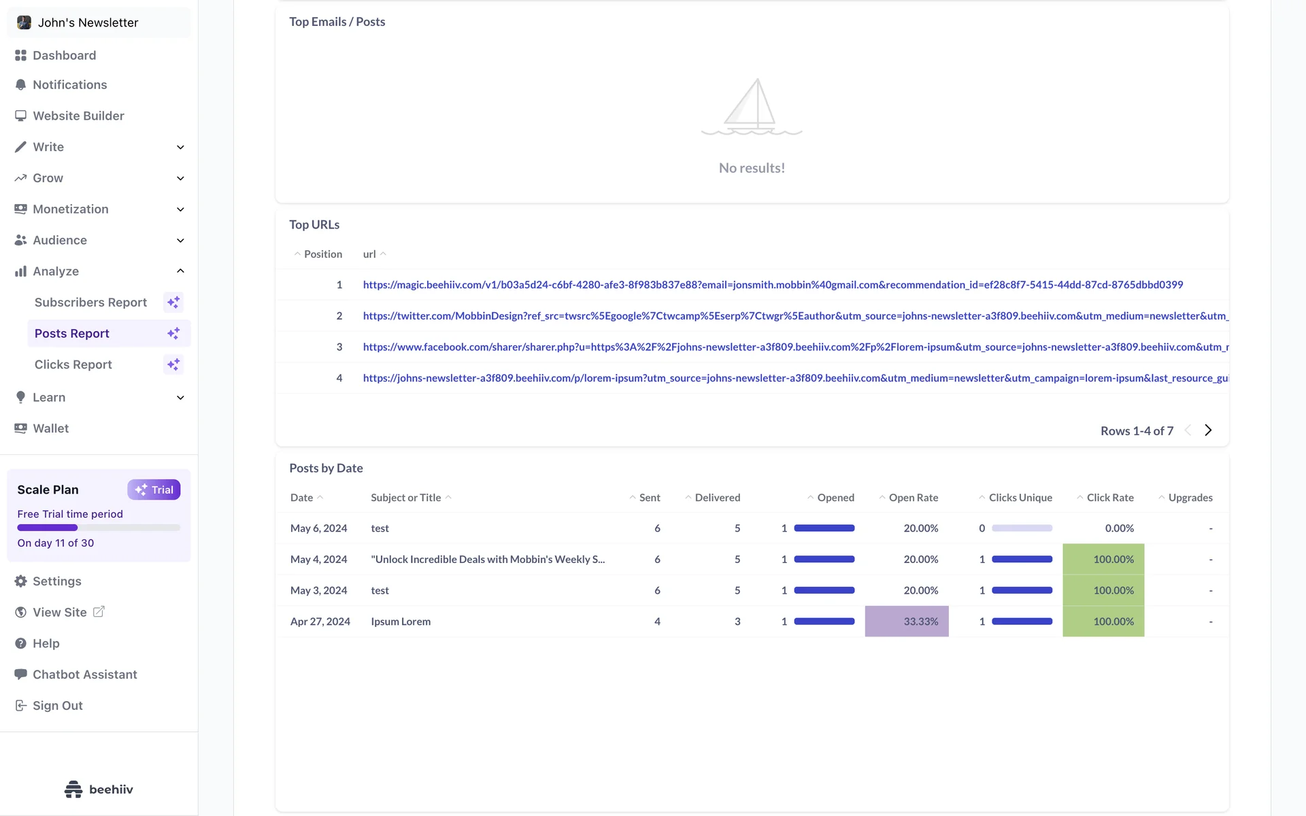The image size is (1306, 816).
Task: Sort posts table by Date column
Action: (x=302, y=498)
